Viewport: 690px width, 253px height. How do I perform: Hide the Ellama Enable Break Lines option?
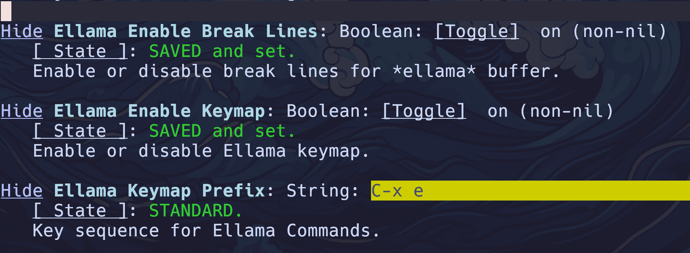pyautogui.click(x=22, y=31)
